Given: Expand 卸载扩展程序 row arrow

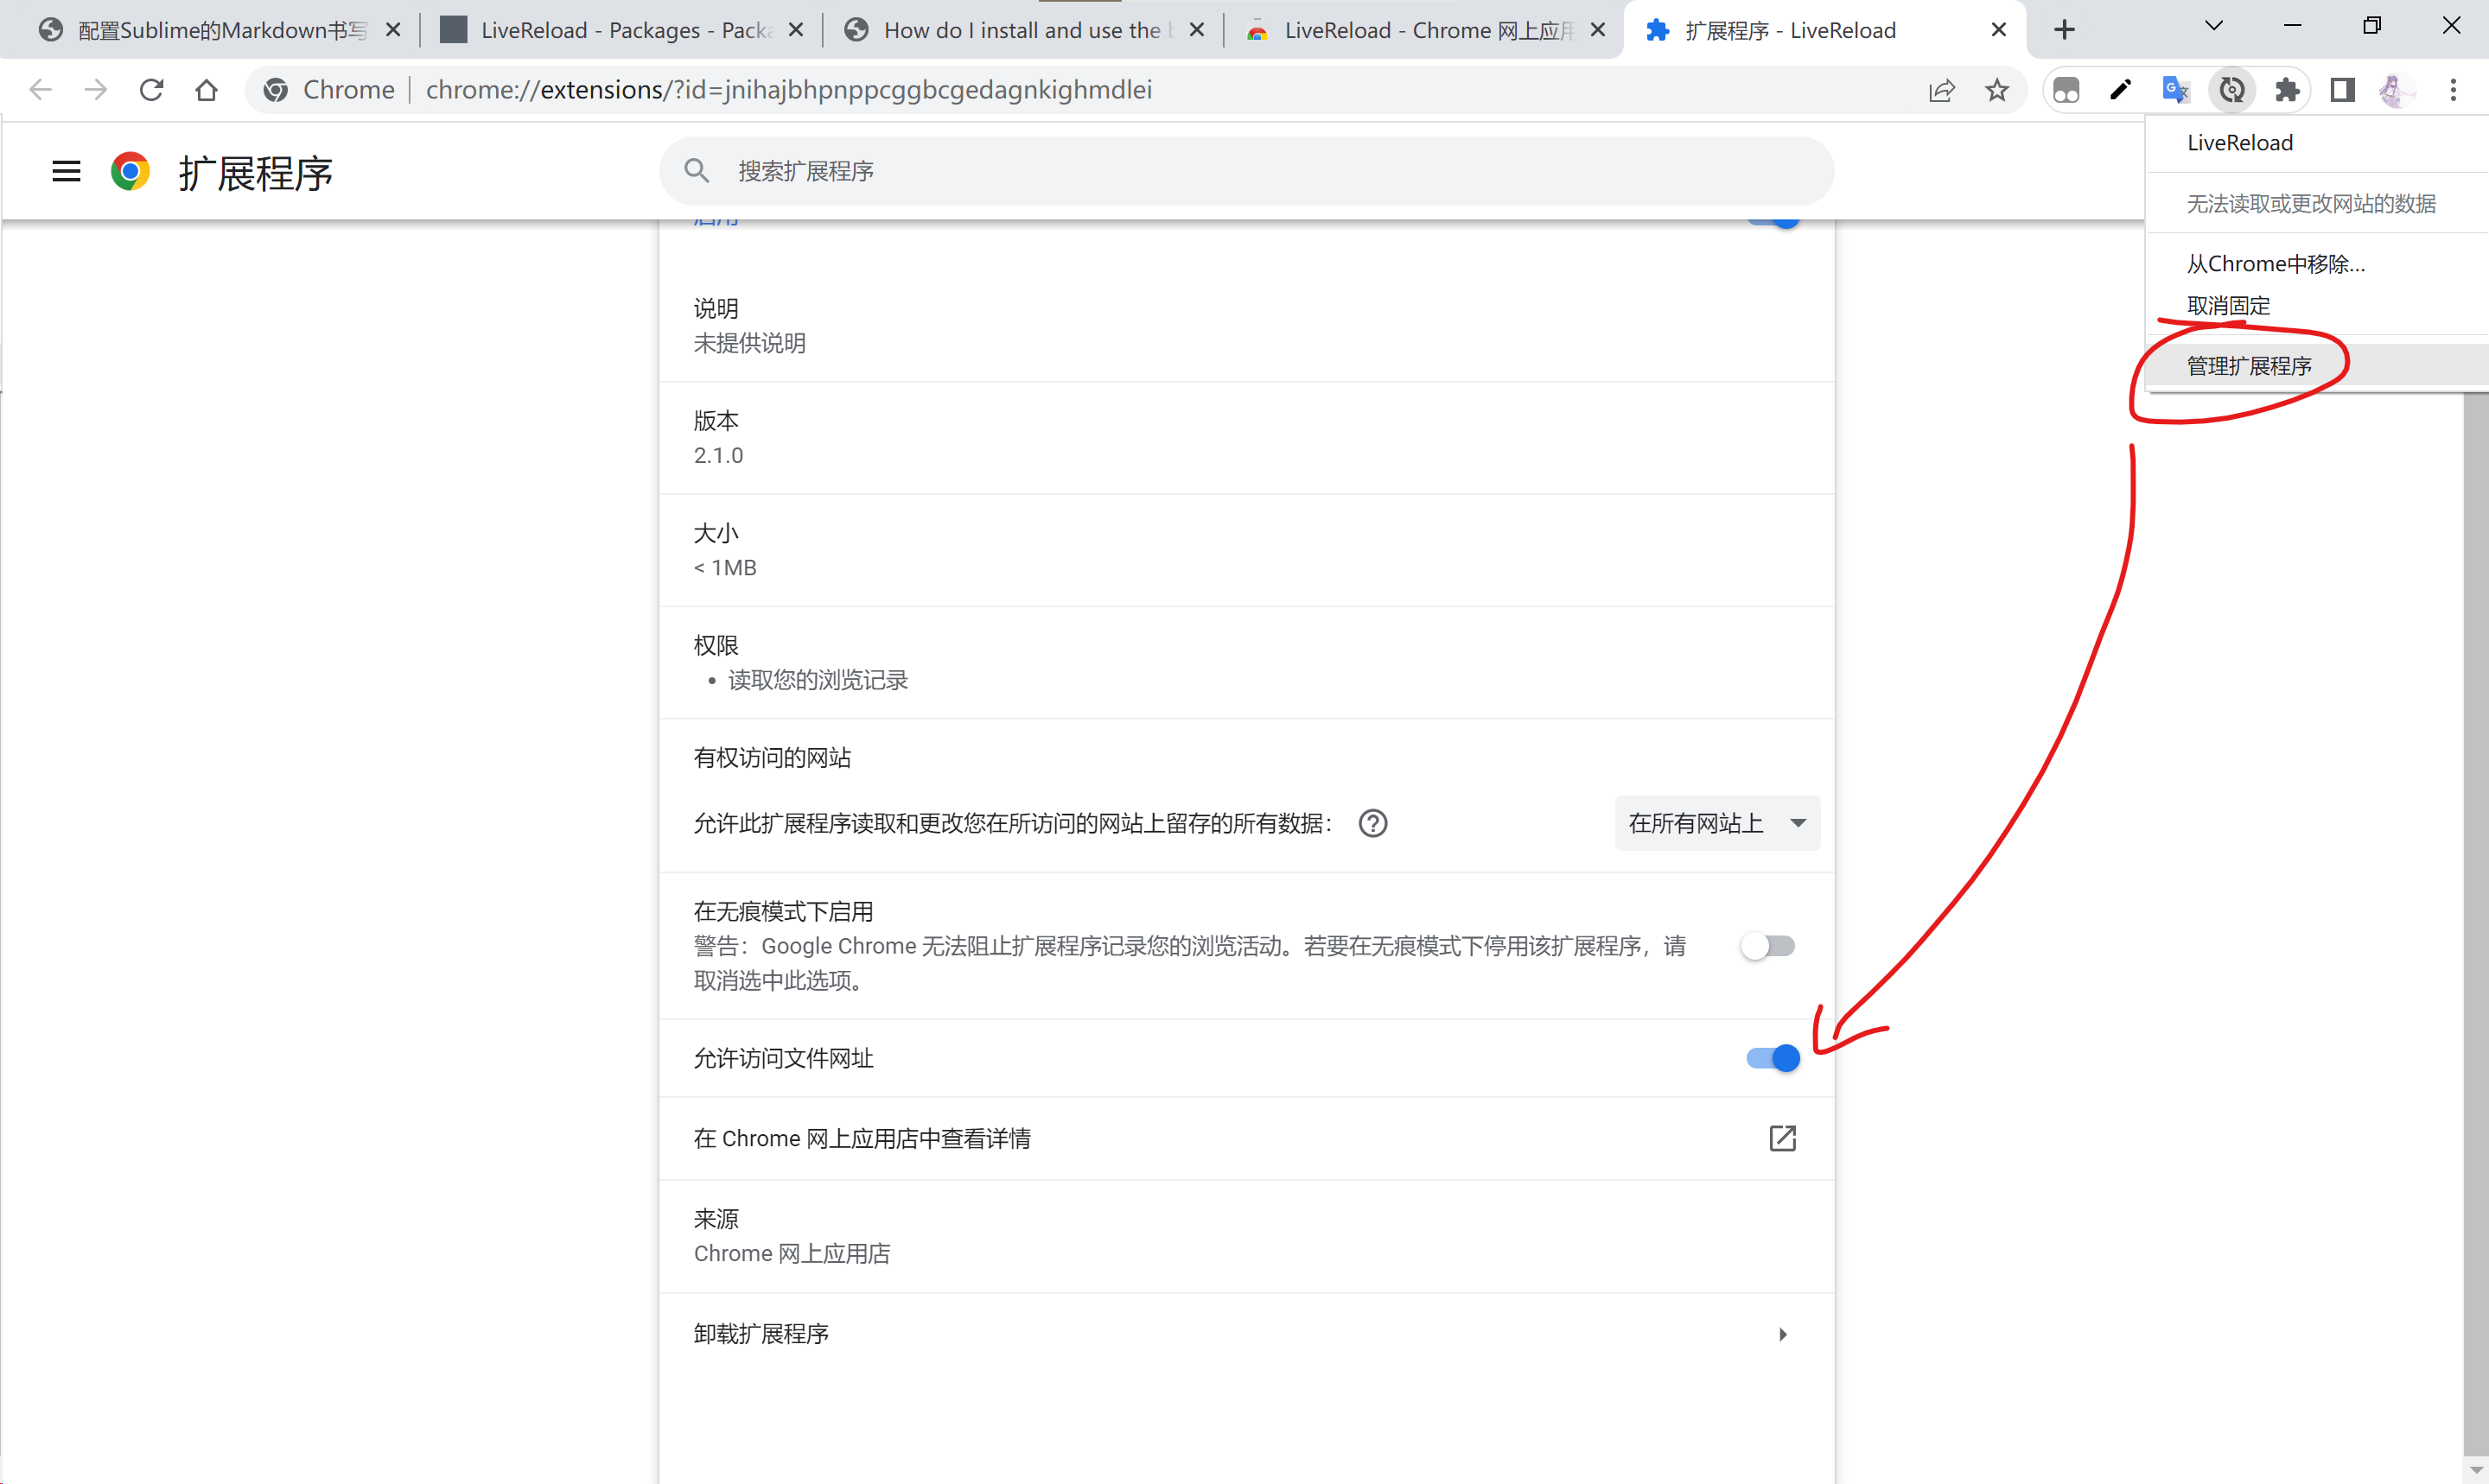Looking at the screenshot, I should [1783, 1334].
